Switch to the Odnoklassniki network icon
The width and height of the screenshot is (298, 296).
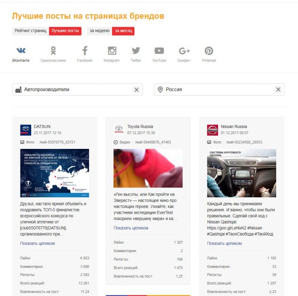(53, 51)
